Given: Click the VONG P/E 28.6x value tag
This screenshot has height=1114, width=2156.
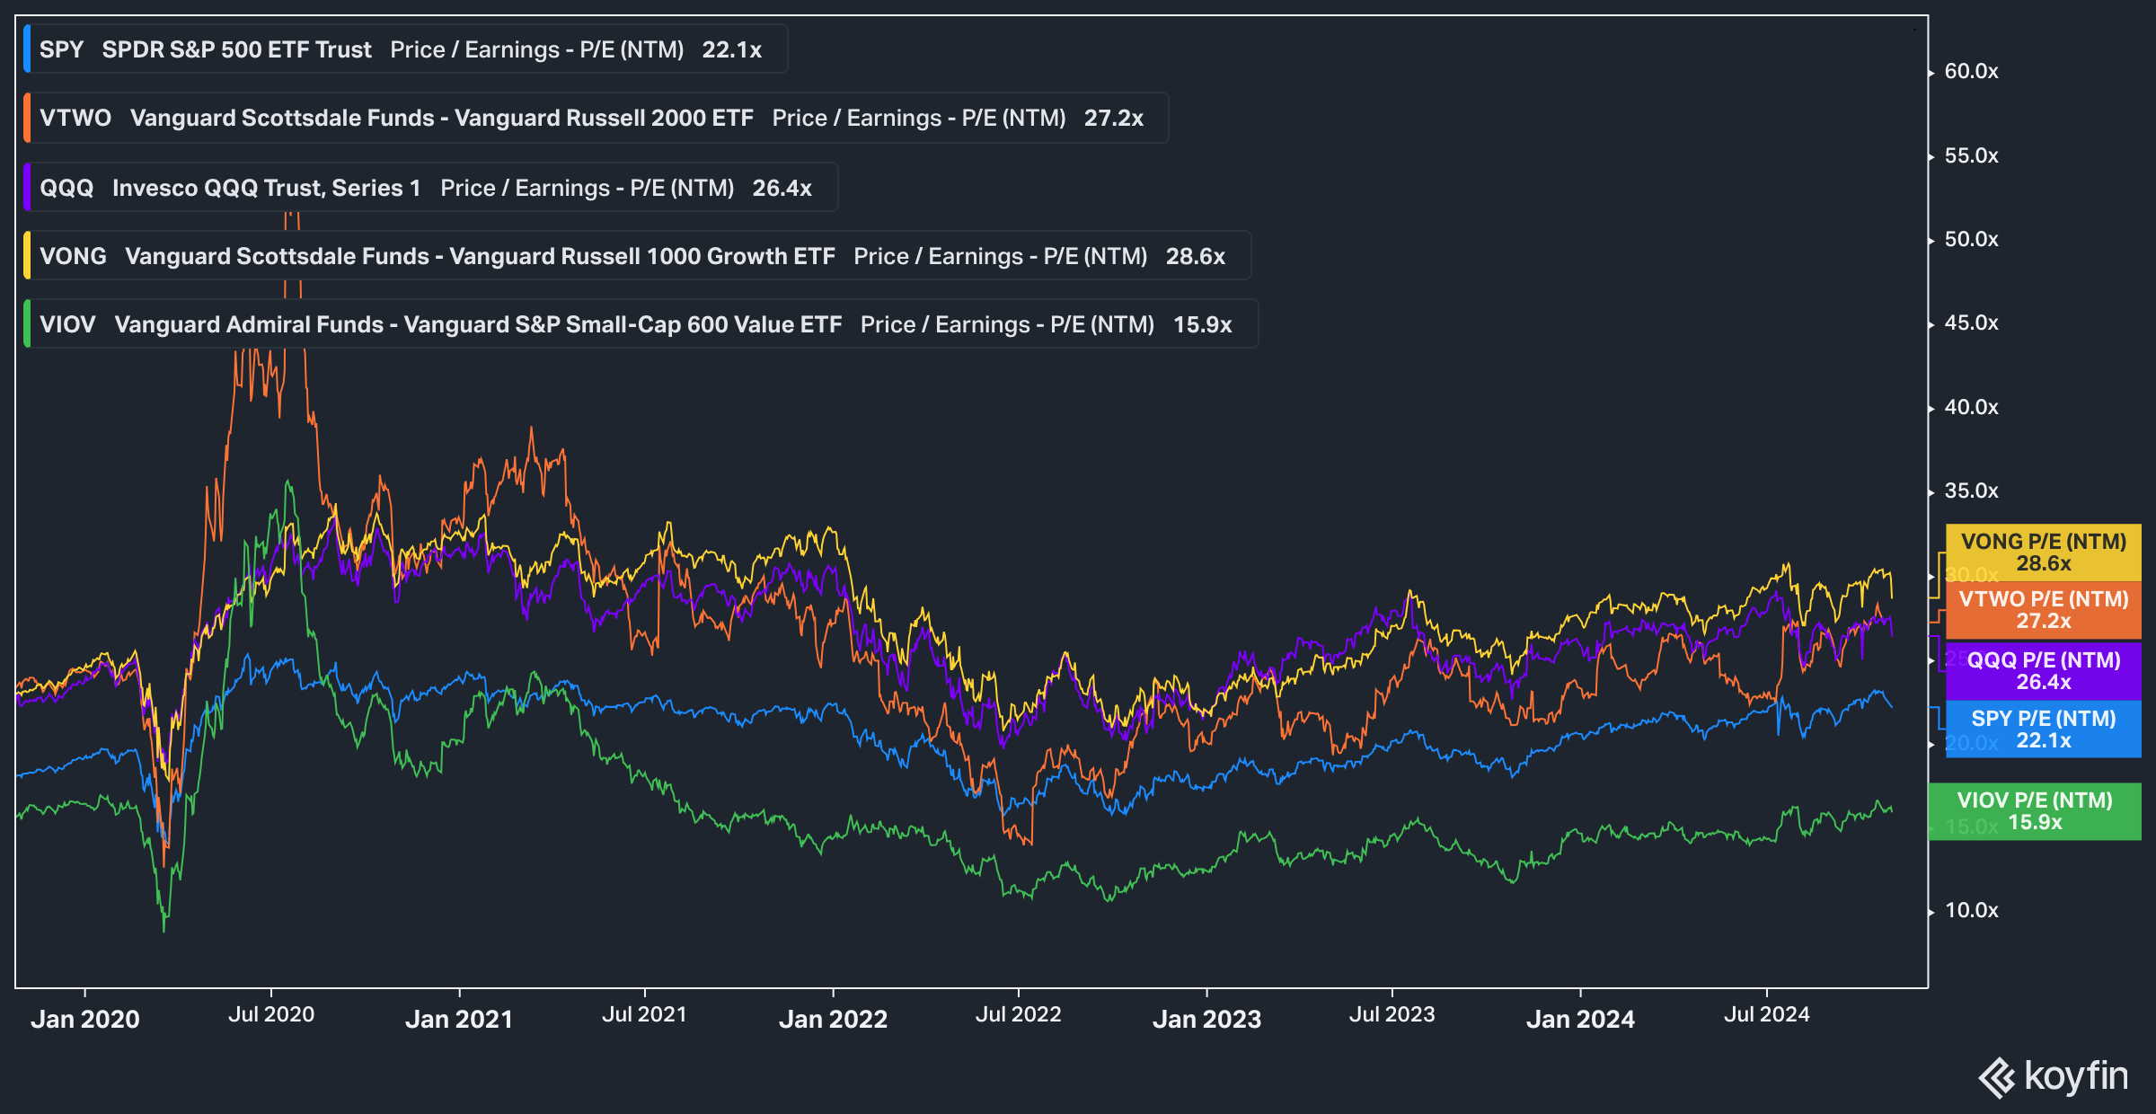Looking at the screenshot, I should pos(2043,553).
